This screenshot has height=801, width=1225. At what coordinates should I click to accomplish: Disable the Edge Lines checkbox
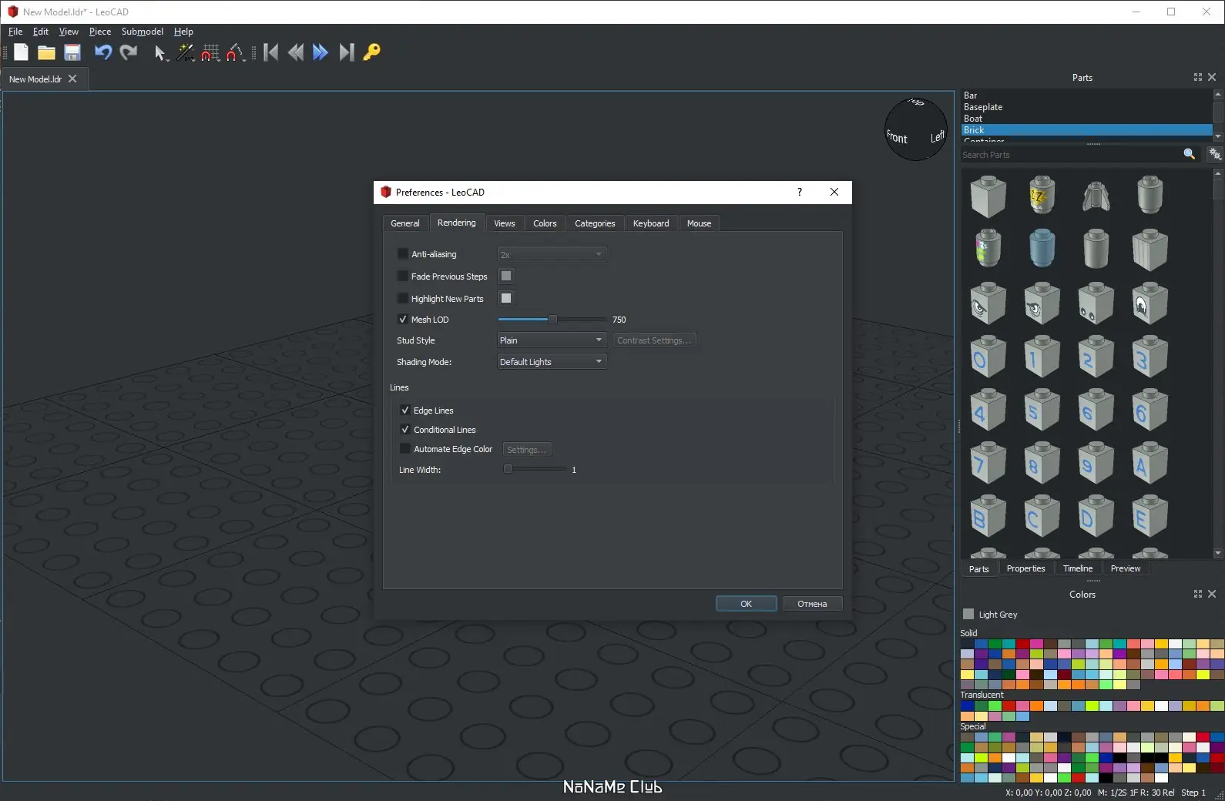point(405,411)
